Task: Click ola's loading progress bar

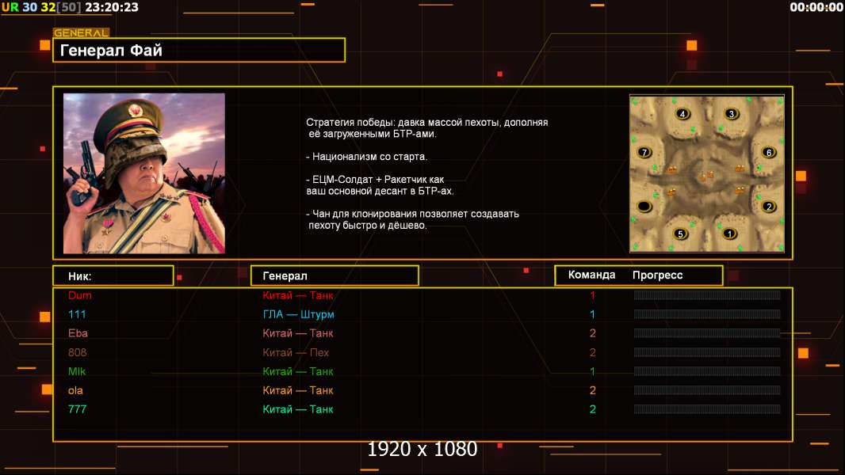Action: [x=707, y=390]
